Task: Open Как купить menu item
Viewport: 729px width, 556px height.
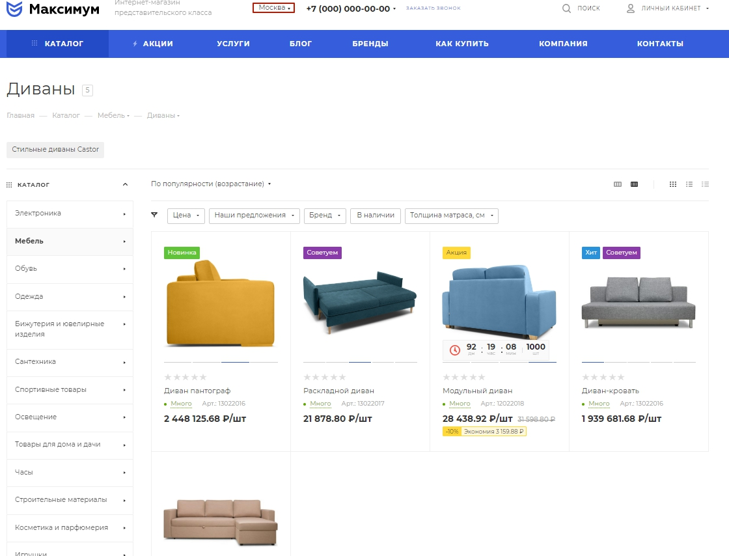Action: (462, 44)
